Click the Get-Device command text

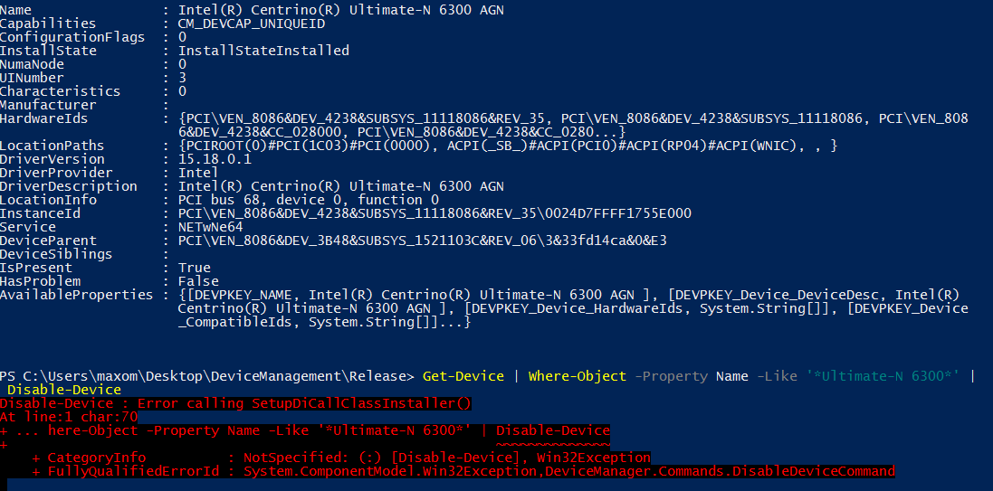pos(463,376)
